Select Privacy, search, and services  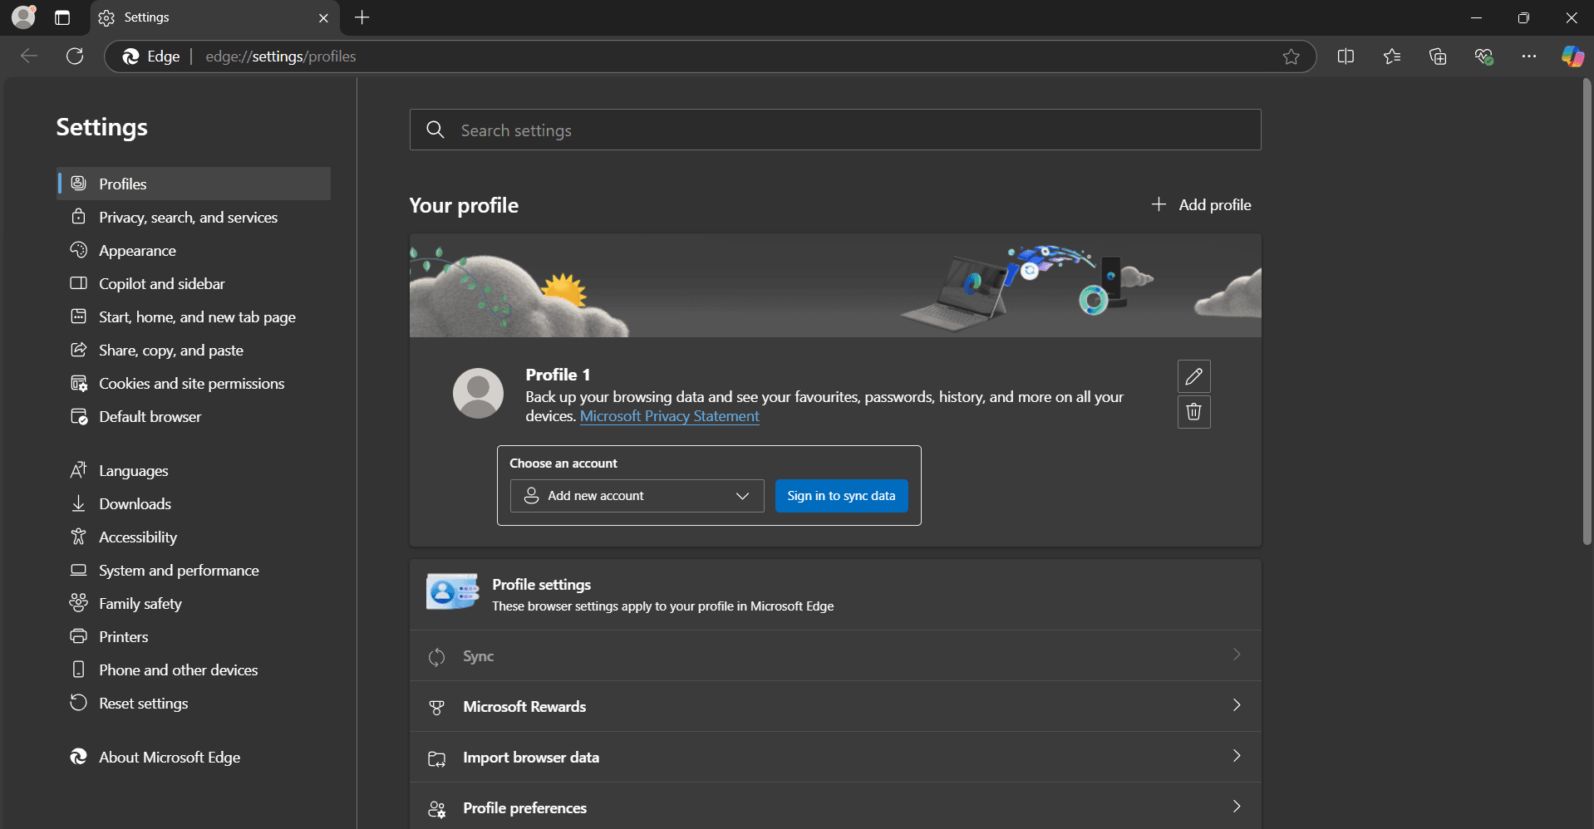(188, 218)
